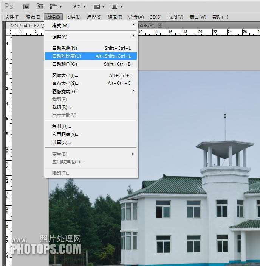
Task: Open the 文件(F) menu
Action: [12, 17]
